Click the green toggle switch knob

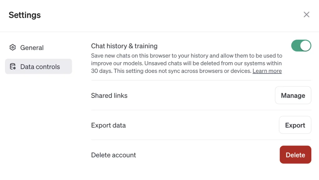click(x=305, y=46)
